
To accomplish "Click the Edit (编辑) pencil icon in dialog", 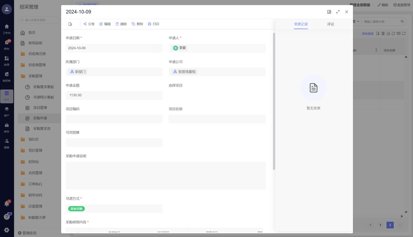I will coord(101,24).
